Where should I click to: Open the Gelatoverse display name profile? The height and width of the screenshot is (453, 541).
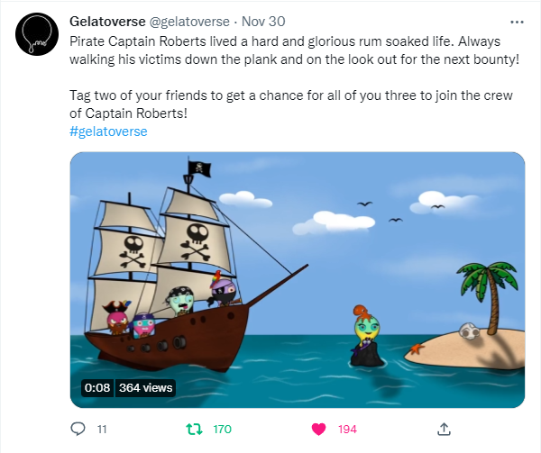click(107, 22)
